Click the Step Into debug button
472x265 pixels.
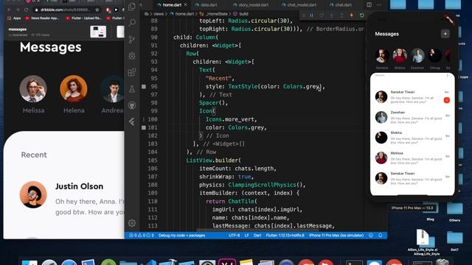[331, 15]
